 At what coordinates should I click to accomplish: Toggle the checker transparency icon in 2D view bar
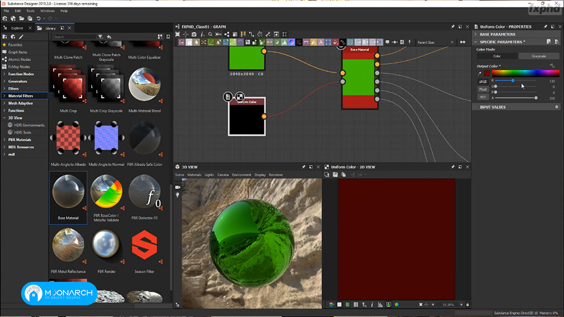[339, 305]
